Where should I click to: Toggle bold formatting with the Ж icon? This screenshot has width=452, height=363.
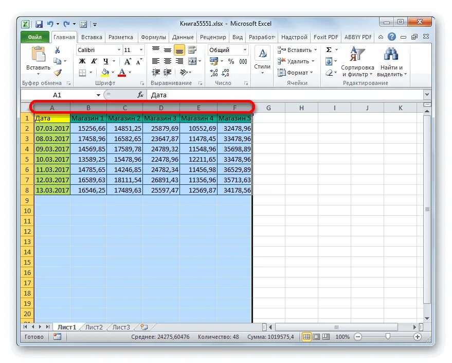pyautogui.click(x=83, y=61)
